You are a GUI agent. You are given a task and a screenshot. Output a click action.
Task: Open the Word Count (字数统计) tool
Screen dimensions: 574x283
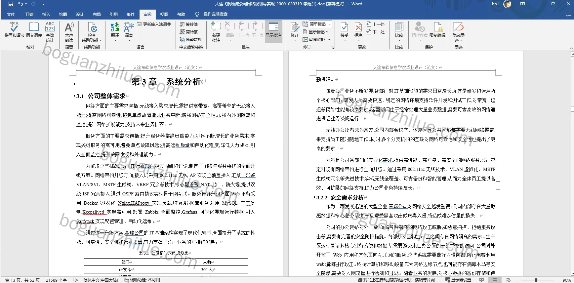coord(50,32)
